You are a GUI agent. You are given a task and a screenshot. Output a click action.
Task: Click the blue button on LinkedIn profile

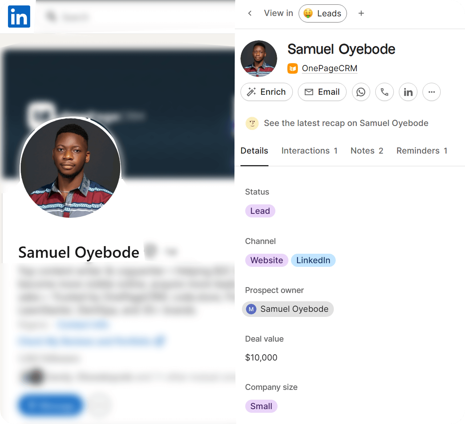click(x=50, y=405)
